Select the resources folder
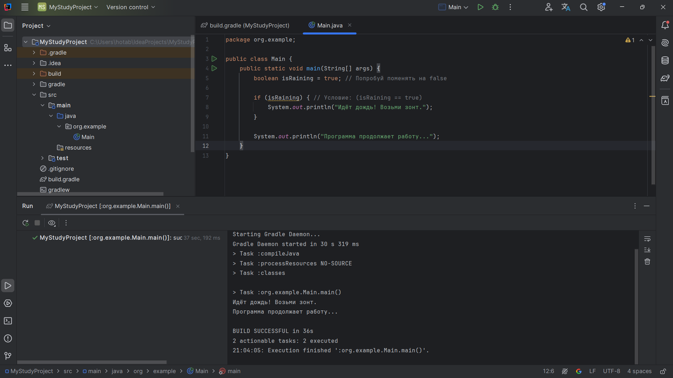Image resolution: width=673 pixels, height=378 pixels. (x=74, y=147)
